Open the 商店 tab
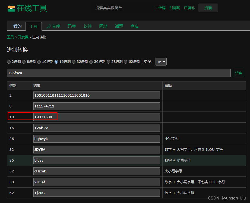This screenshot has width=250, height=203. point(135,26)
